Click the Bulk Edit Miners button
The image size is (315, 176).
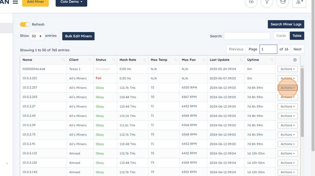(78, 36)
